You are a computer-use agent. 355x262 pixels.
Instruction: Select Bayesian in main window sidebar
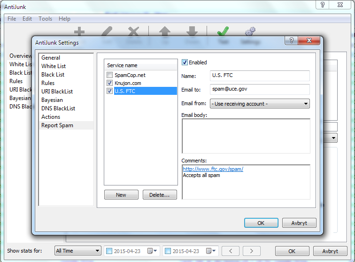[x=20, y=98]
